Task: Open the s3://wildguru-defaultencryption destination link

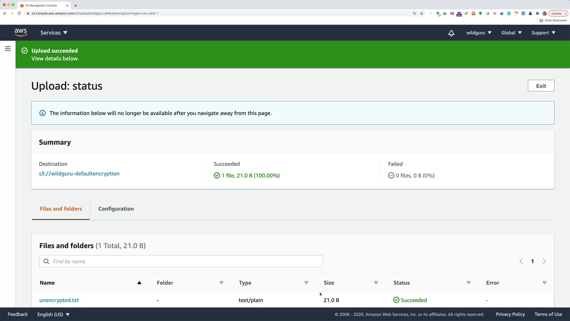Action: click(79, 173)
